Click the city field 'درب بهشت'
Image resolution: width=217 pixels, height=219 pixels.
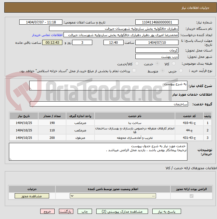click(157, 57)
